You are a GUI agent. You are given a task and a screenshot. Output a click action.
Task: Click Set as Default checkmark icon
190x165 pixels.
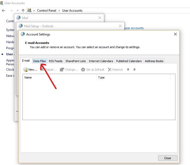83,70
